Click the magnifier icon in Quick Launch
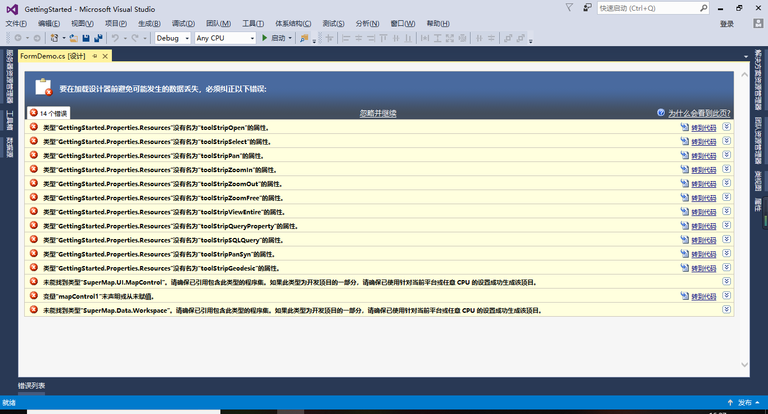 703,8
